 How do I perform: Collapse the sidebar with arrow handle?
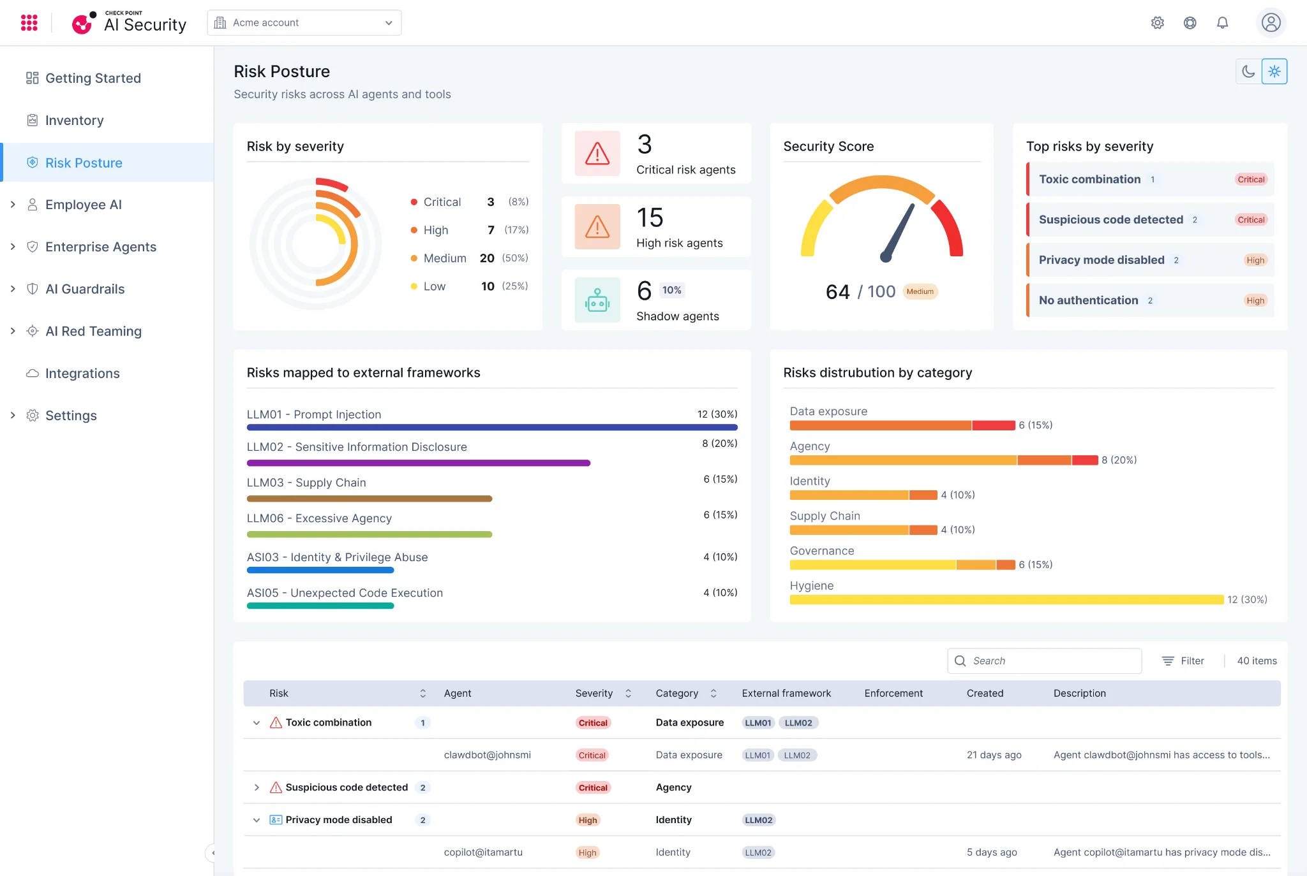(211, 853)
